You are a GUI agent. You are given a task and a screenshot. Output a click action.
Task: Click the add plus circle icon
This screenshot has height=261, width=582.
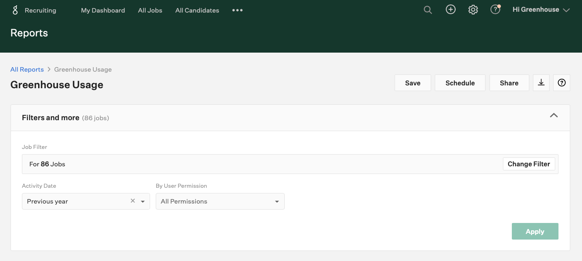(x=451, y=10)
